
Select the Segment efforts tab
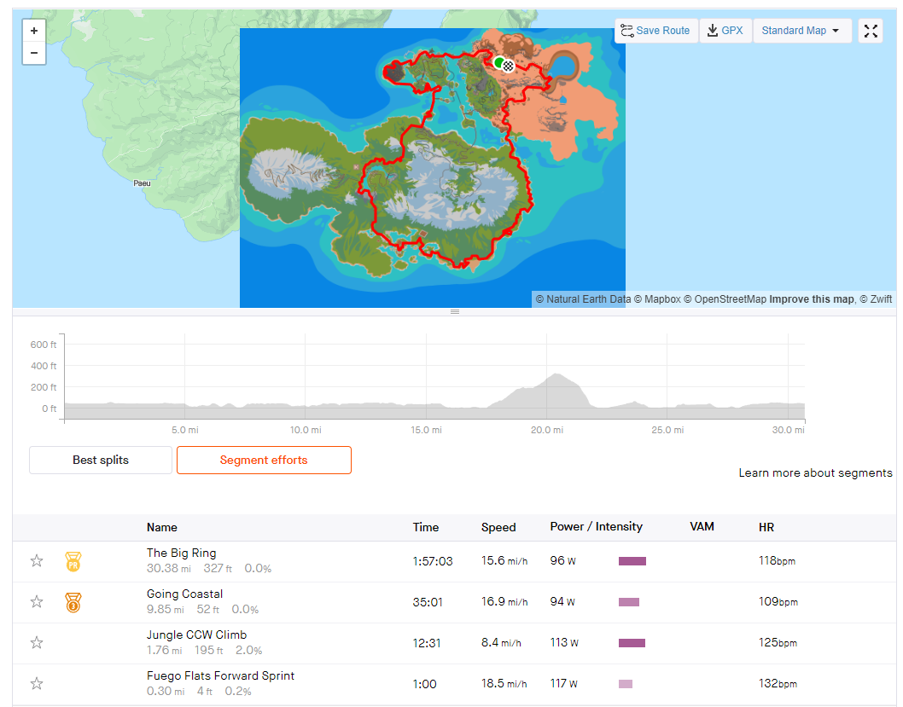pos(264,461)
